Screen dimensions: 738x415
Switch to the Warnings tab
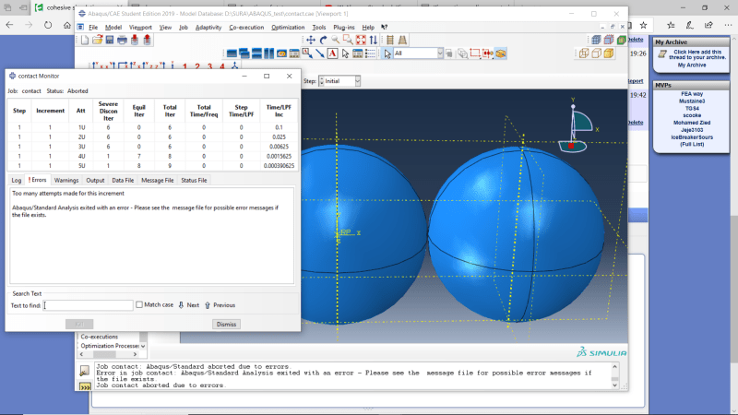pos(65,180)
